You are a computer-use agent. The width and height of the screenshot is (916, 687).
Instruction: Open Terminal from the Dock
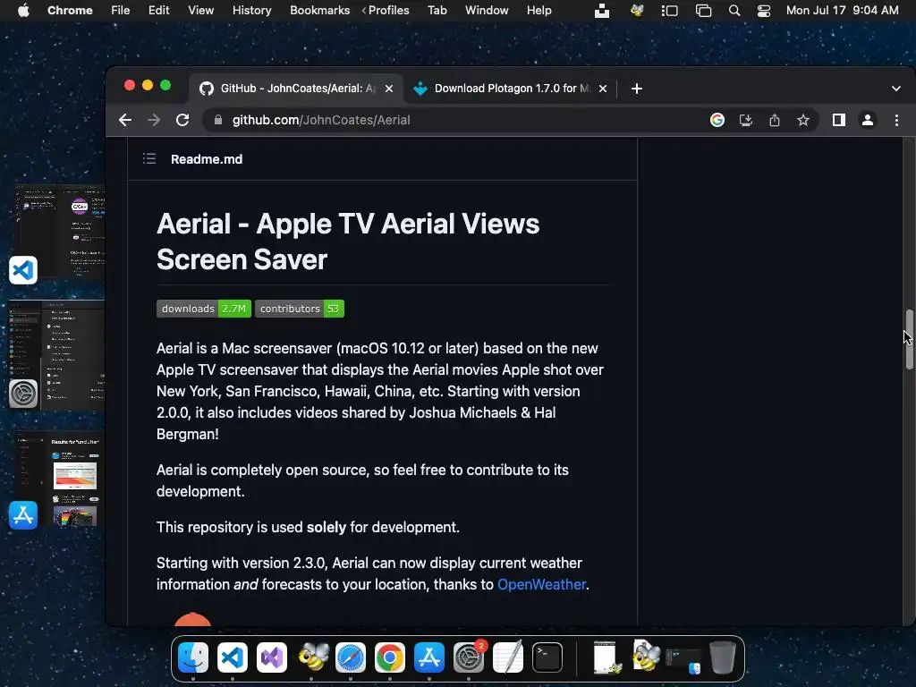(547, 657)
